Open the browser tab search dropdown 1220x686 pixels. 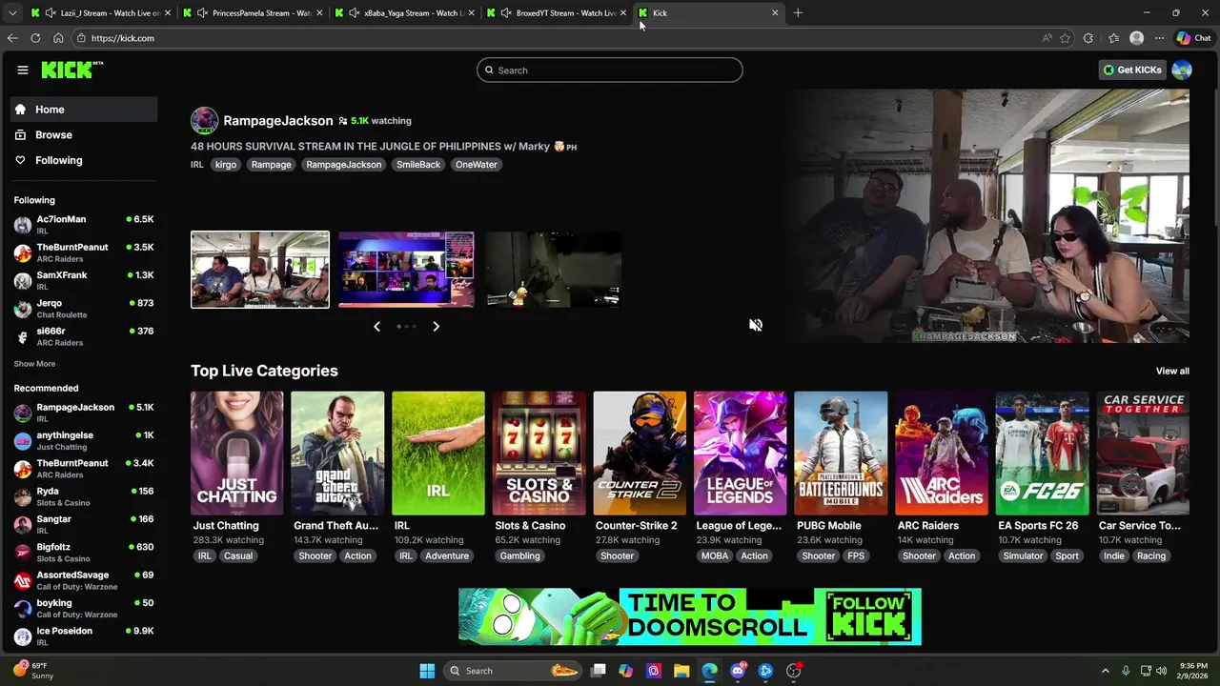click(x=12, y=13)
